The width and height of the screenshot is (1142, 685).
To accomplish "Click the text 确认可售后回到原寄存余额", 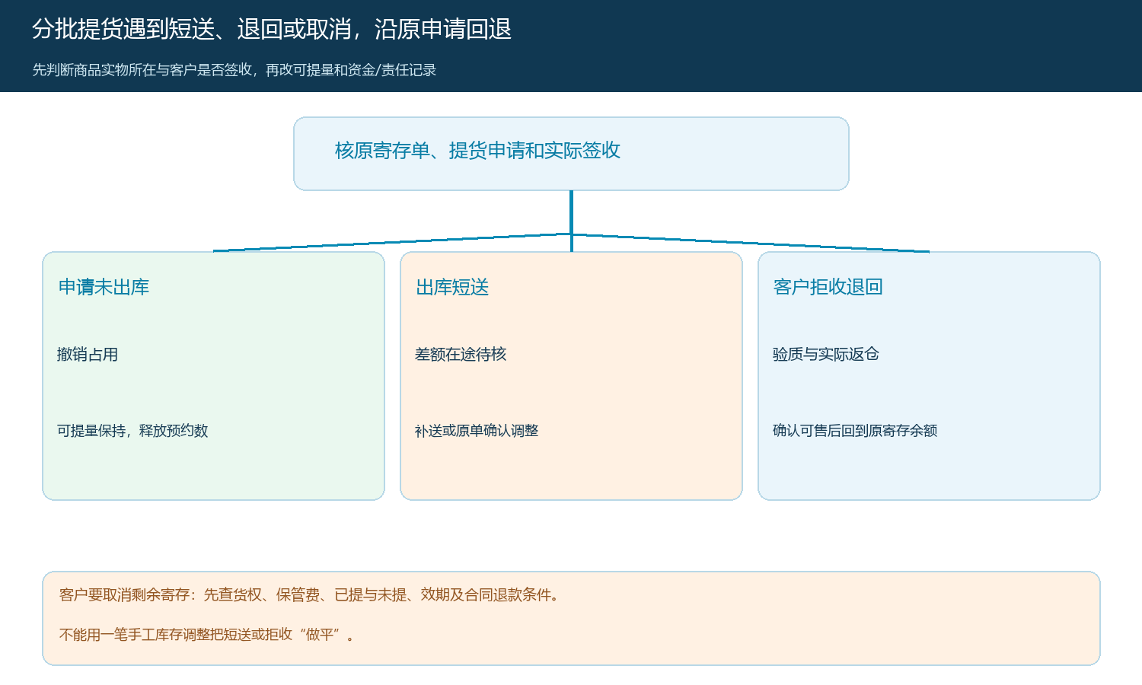I will pos(855,431).
